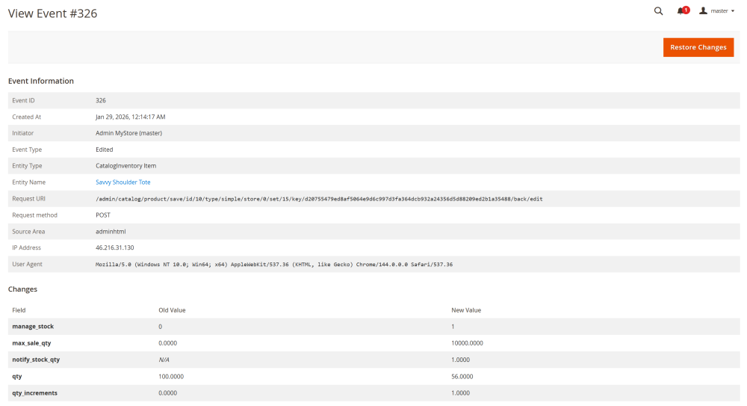
Task: Select the IP address 46.216.31.130
Action: 115,247
